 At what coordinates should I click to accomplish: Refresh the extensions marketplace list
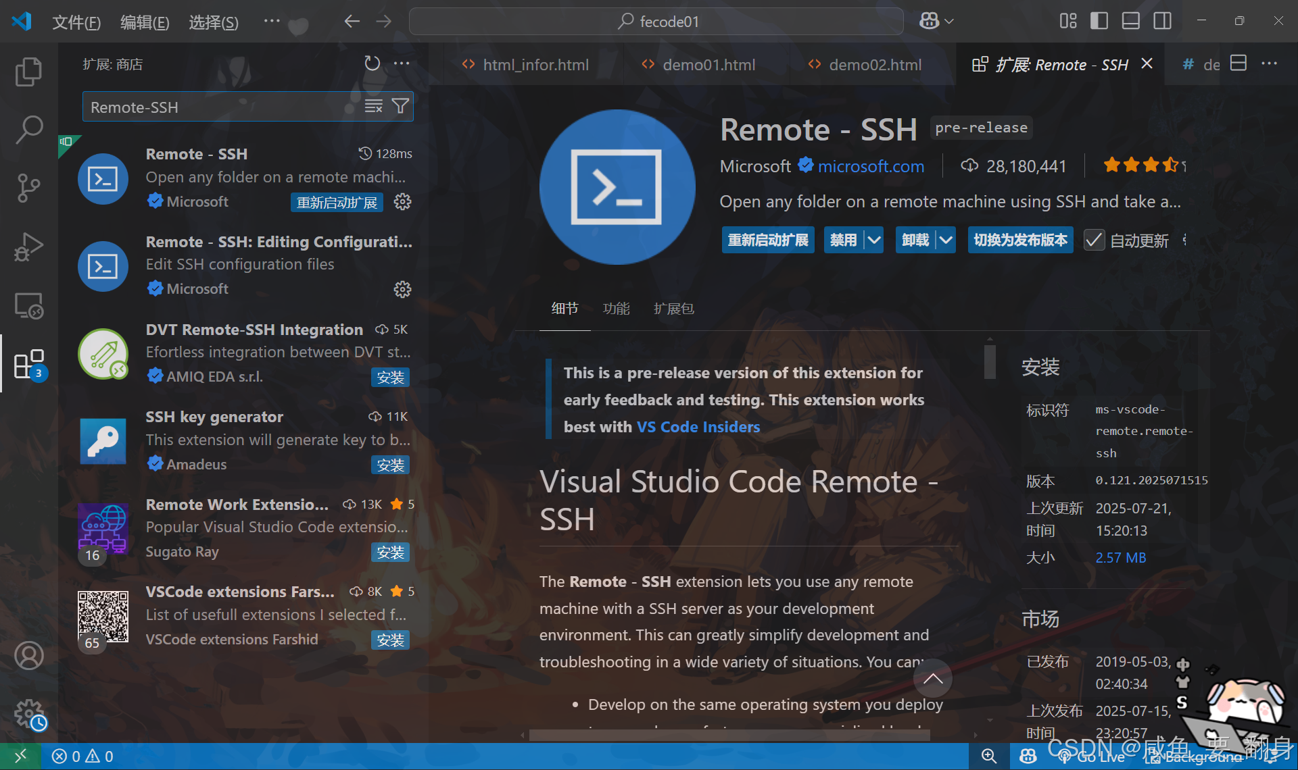372,63
